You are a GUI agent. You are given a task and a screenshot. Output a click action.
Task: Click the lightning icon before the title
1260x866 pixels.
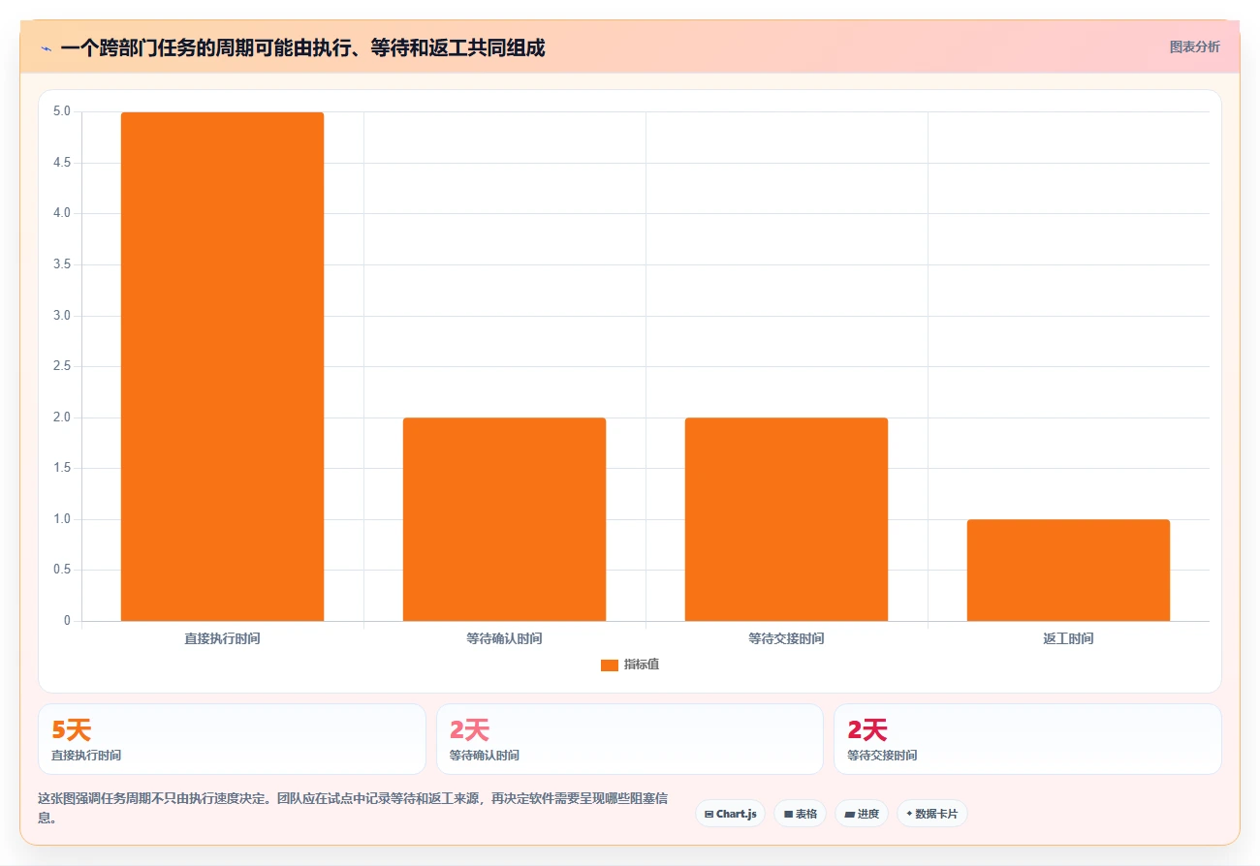click(x=46, y=47)
